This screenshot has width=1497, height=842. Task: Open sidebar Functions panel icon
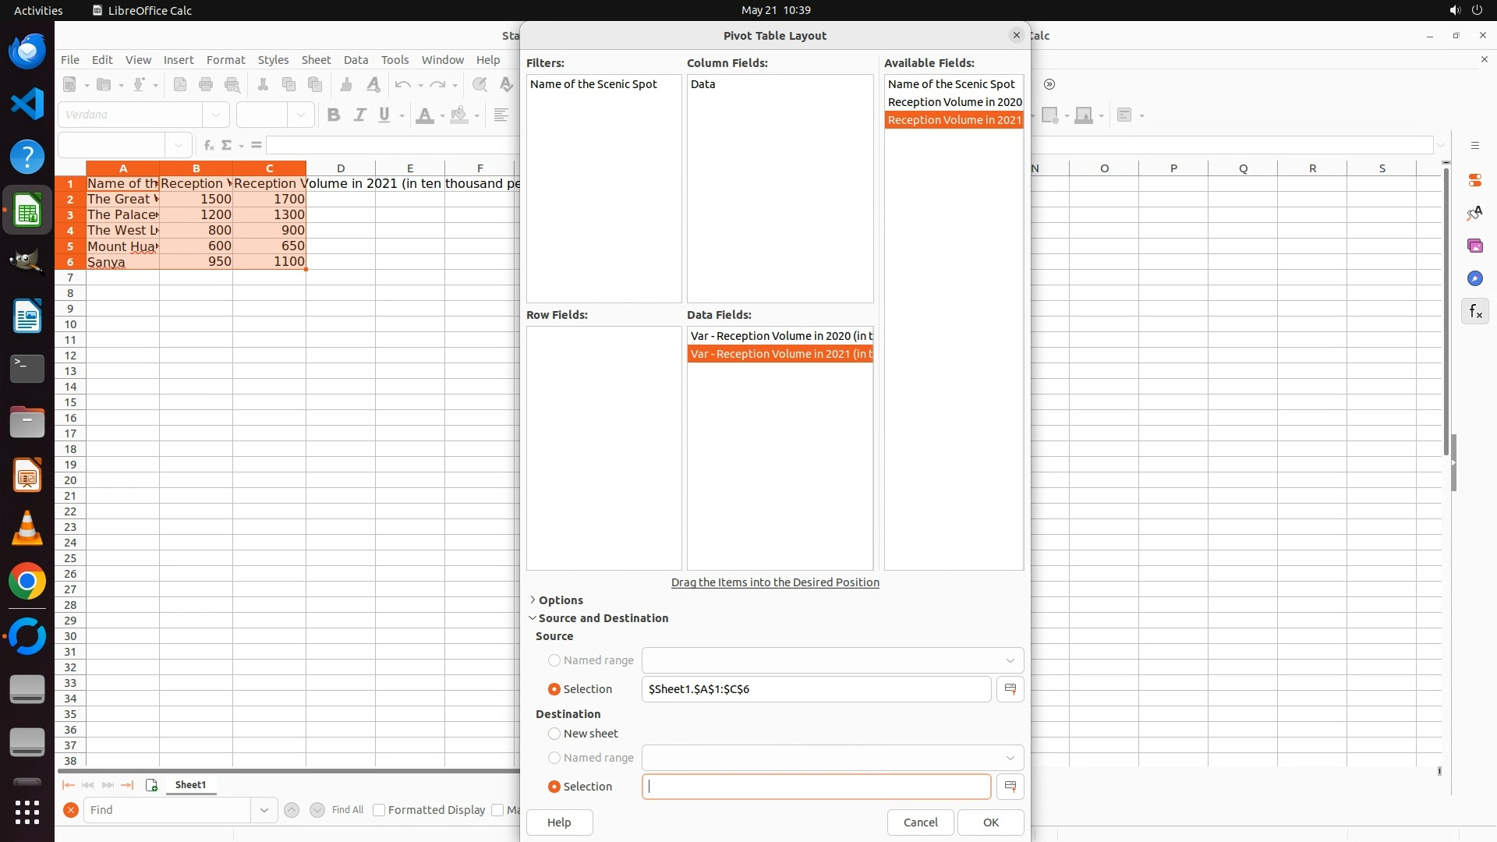1474,312
